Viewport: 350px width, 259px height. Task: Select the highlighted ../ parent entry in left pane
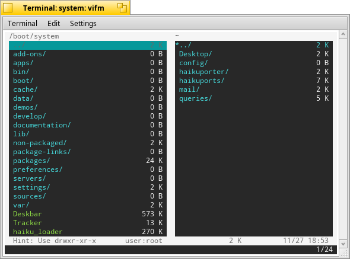click(88, 45)
